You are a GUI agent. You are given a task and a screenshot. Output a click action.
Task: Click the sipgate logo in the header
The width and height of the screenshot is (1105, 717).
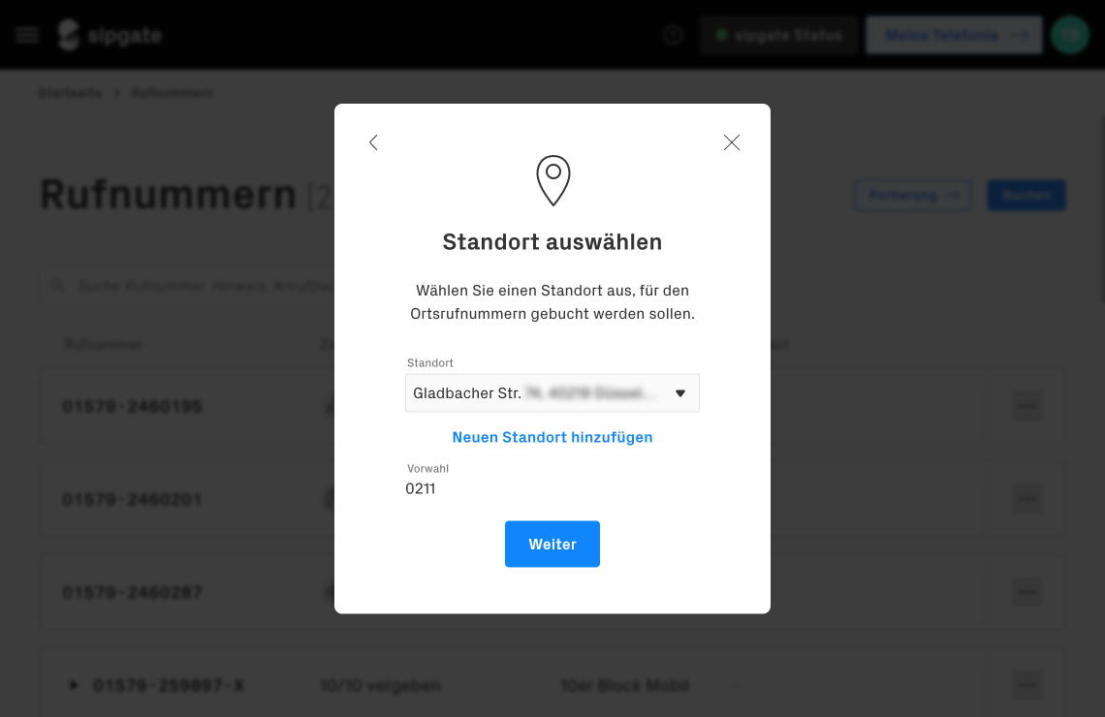click(x=110, y=35)
